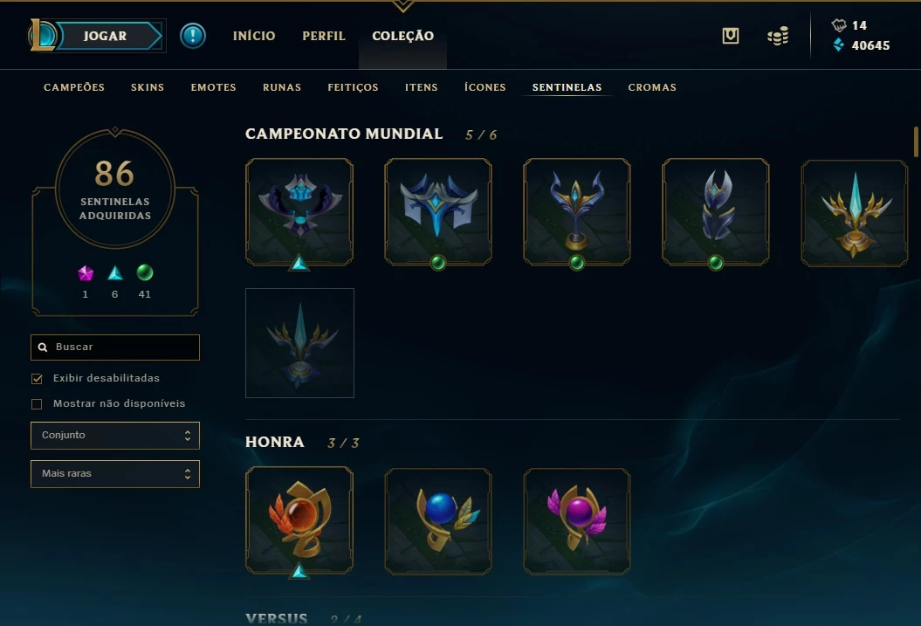Click the green orb rarity gem counter
Screen dimensions: 921x626
145,272
